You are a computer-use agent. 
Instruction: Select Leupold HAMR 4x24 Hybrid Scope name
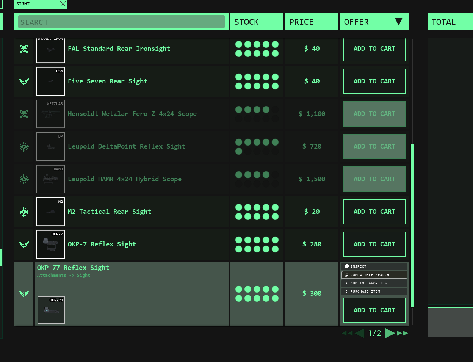pyautogui.click(x=125, y=179)
